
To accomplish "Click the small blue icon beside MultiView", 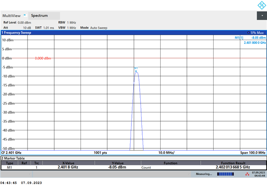I will click(x=25, y=15).
